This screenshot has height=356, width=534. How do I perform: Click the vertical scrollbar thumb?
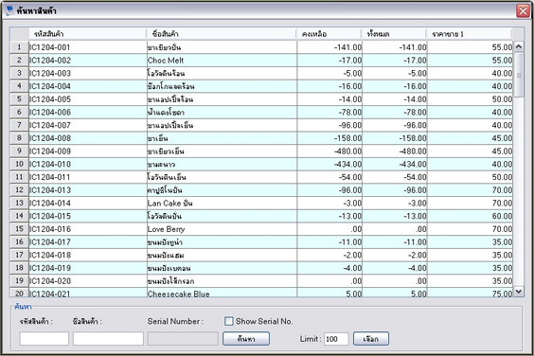coord(519,75)
